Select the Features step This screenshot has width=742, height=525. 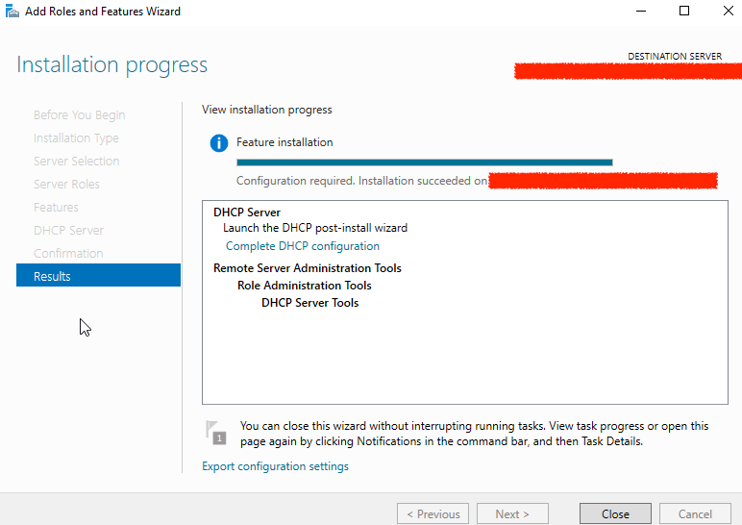pos(56,207)
